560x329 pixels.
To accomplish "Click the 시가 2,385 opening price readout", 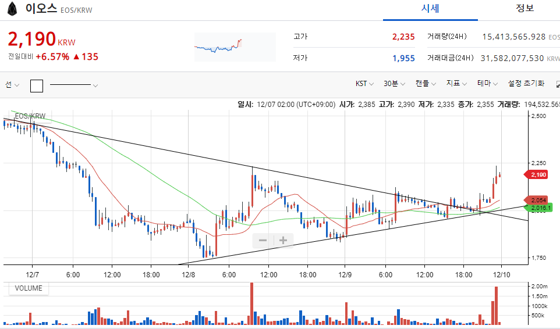I will pos(357,105).
